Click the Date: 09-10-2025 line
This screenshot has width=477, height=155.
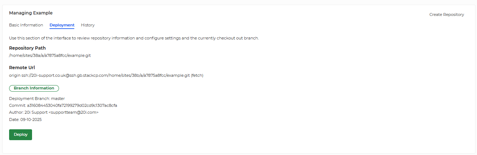[x=25, y=120]
